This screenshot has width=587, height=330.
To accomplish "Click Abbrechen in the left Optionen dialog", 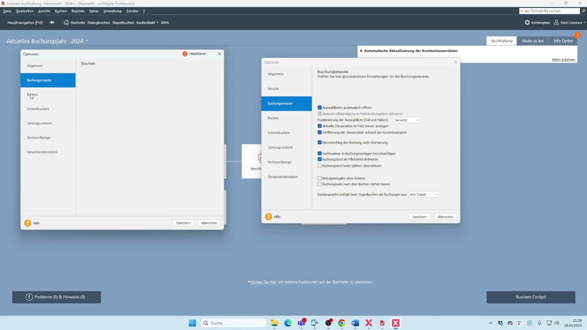I will 209,223.
